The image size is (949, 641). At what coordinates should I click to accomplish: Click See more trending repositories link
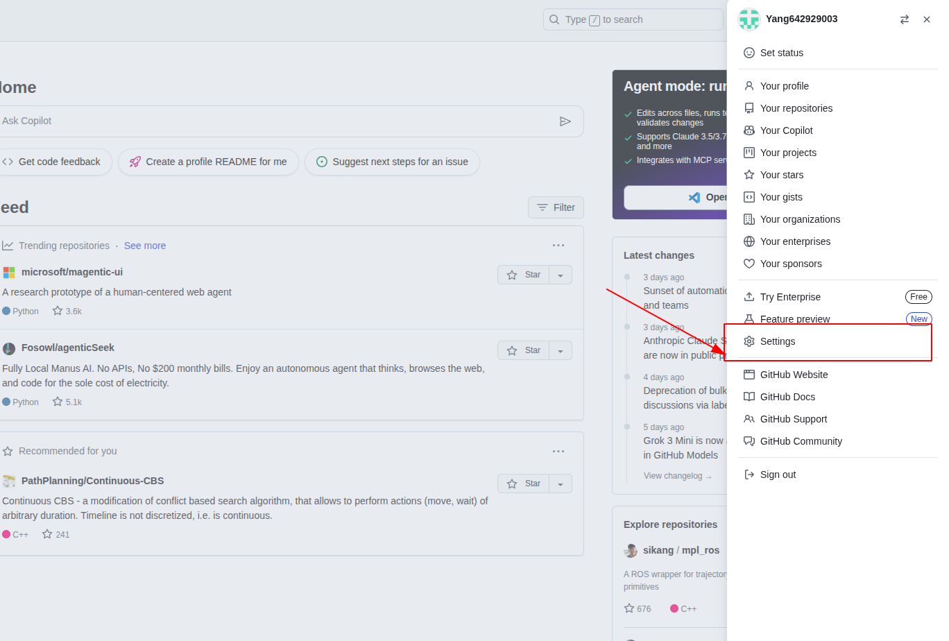(x=145, y=246)
